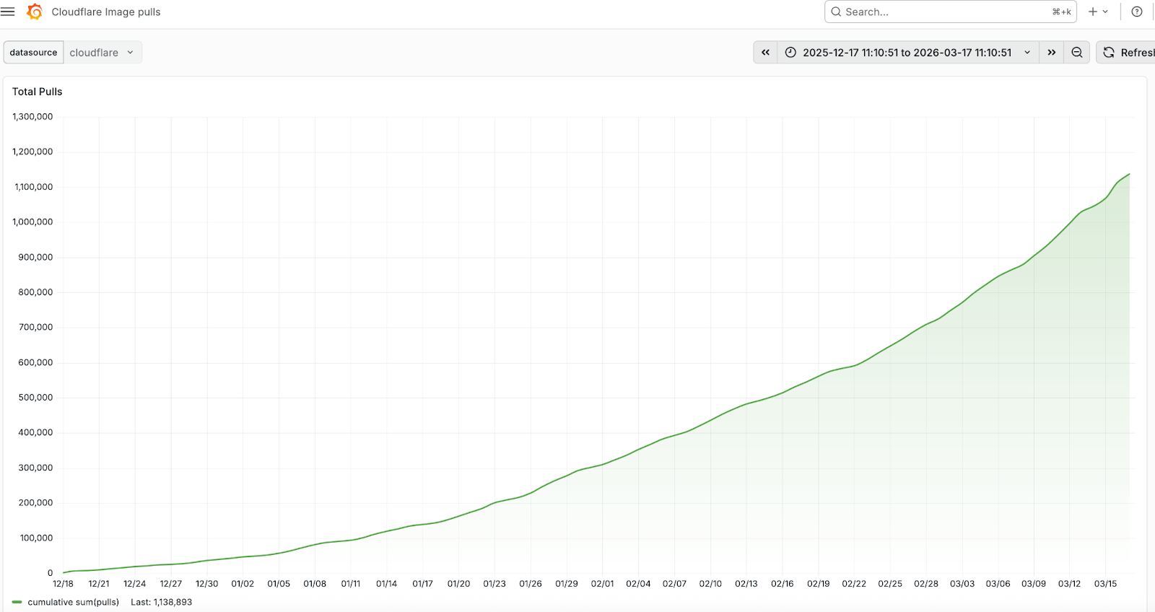Click the 2025-12-17 to 2026-03-17 time range
Screen dimensions: 1155x612
point(907,52)
